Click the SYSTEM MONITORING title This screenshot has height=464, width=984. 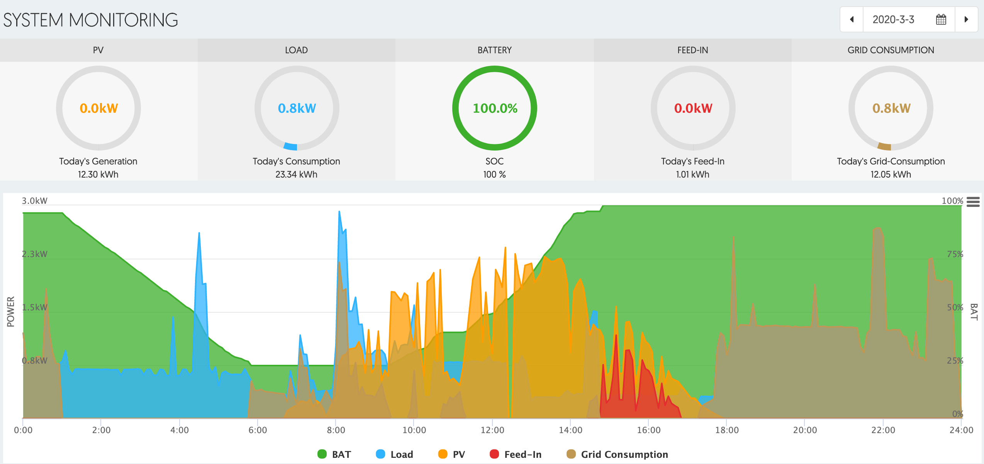91,20
